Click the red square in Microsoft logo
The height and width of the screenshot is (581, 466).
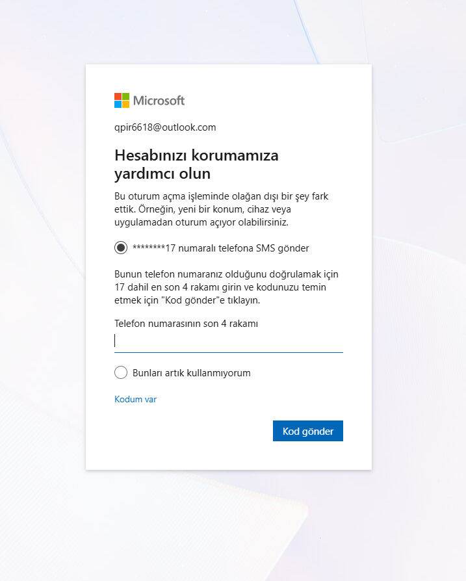coord(118,96)
